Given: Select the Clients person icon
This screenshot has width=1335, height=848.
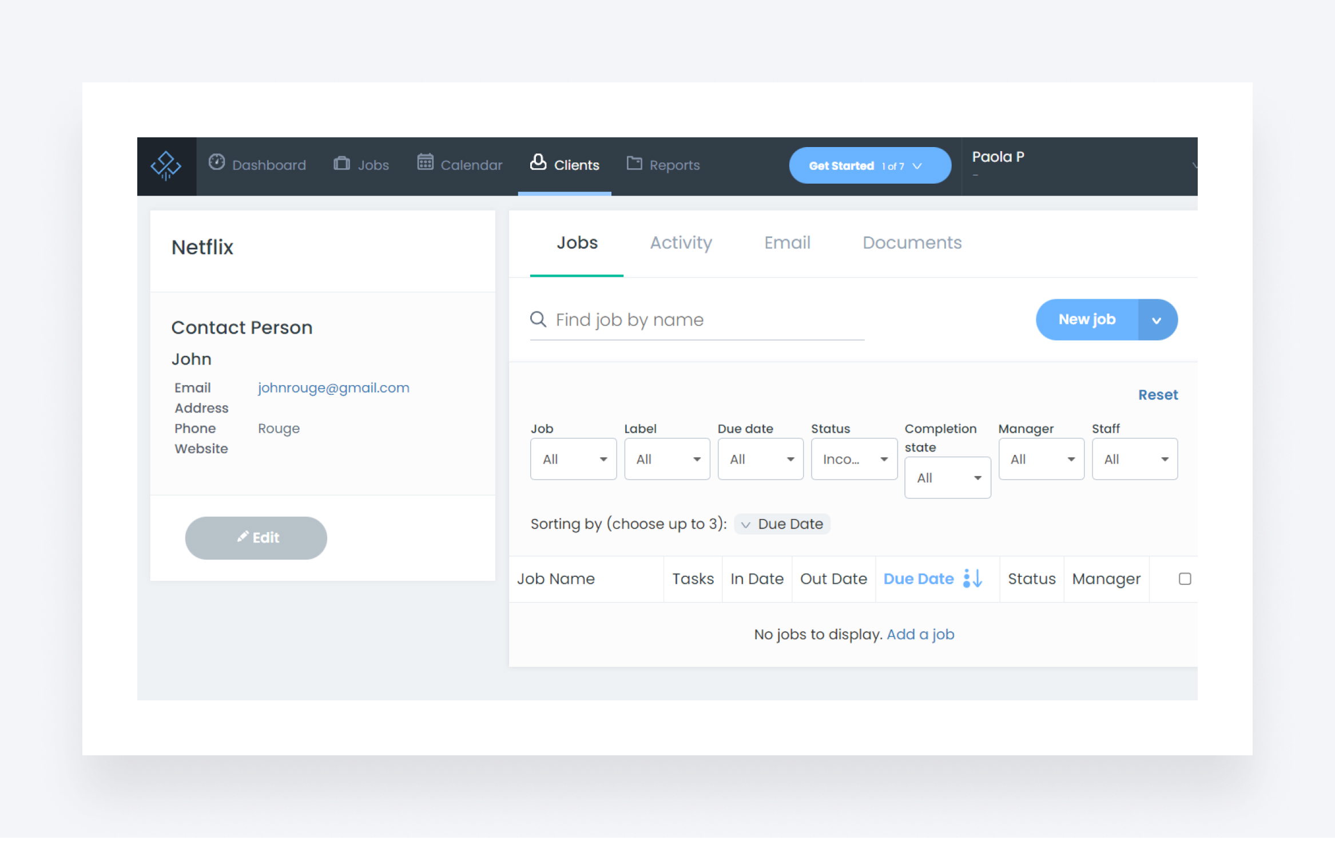Looking at the screenshot, I should [538, 163].
